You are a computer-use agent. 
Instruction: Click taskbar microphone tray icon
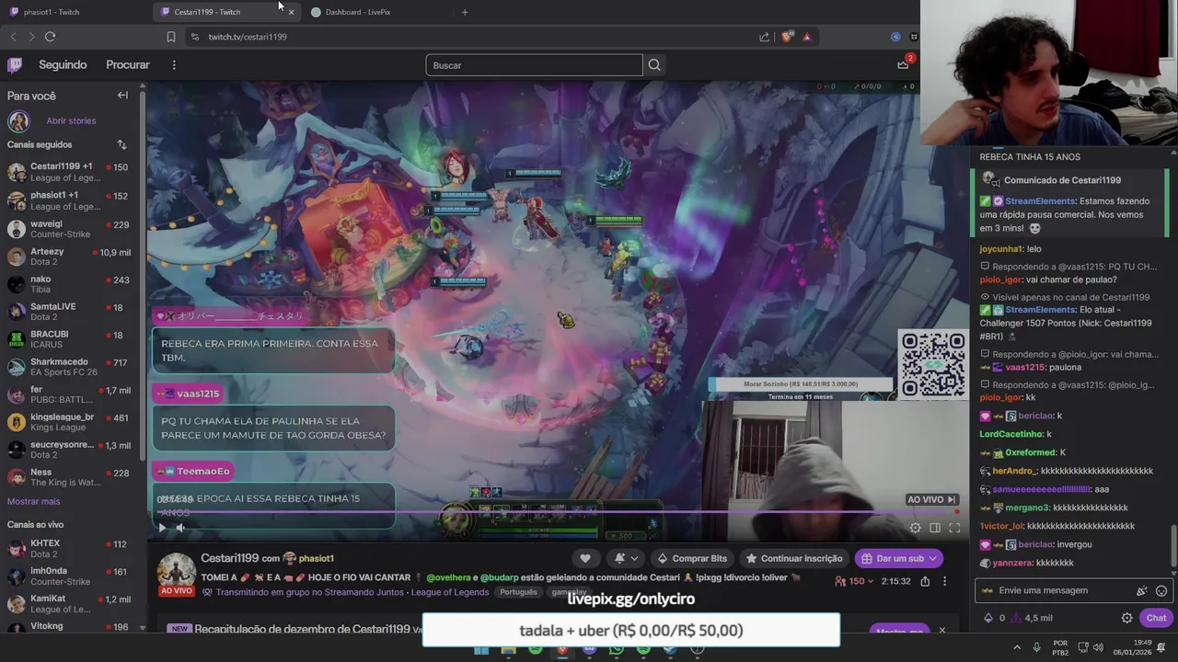click(1036, 647)
